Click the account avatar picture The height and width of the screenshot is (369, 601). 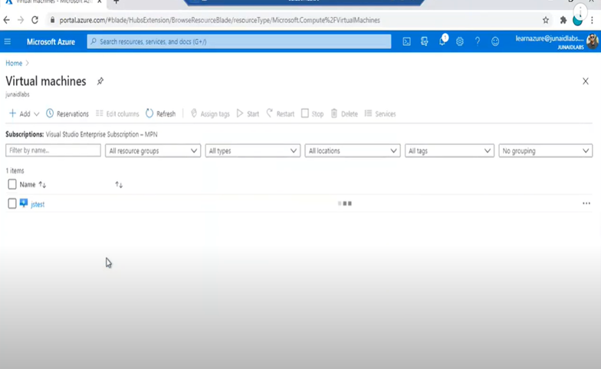pyautogui.click(x=593, y=41)
